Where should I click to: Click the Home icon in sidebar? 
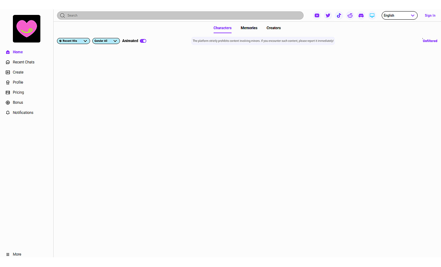8,52
